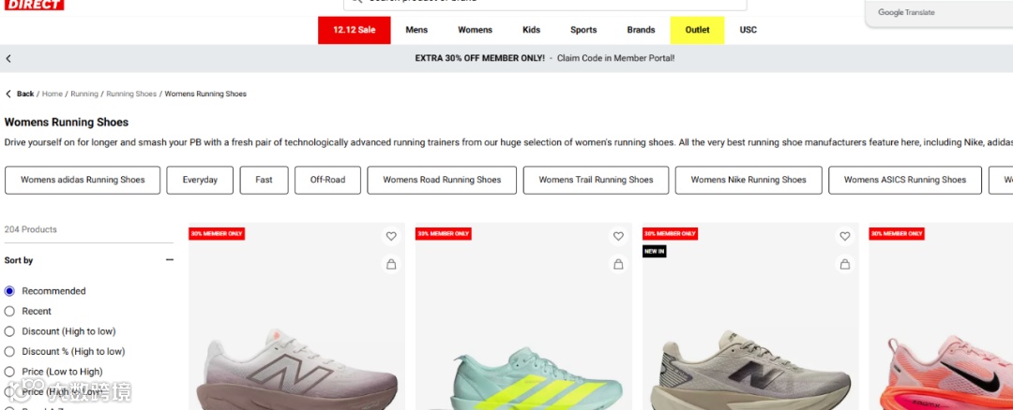1013x410 pixels.
Task: Open the grey New Balance shoe product image
Action: [x=750, y=316]
